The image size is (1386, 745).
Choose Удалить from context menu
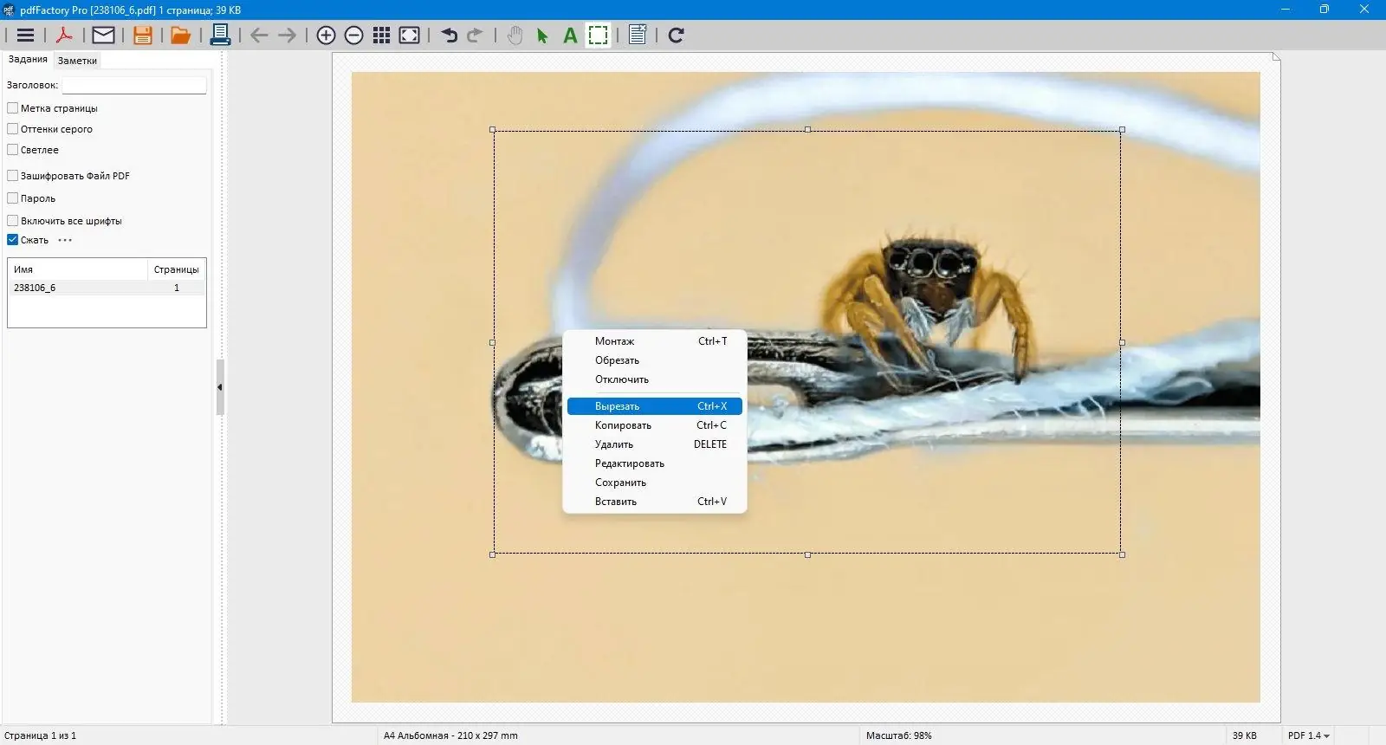tap(655, 444)
